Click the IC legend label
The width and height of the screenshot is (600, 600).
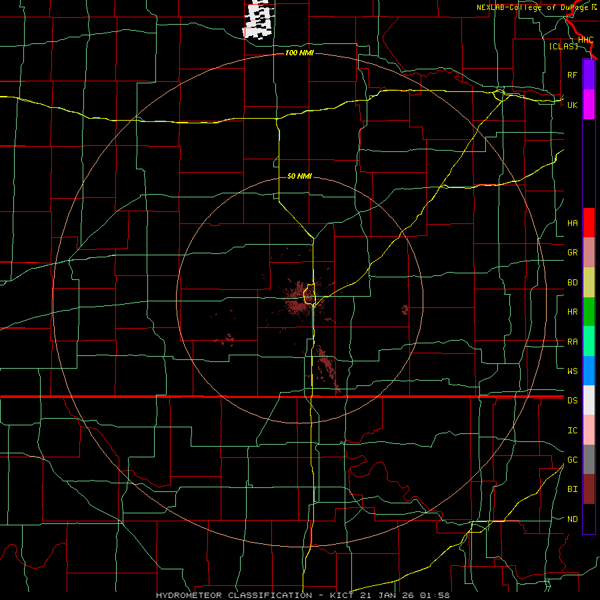point(572,431)
